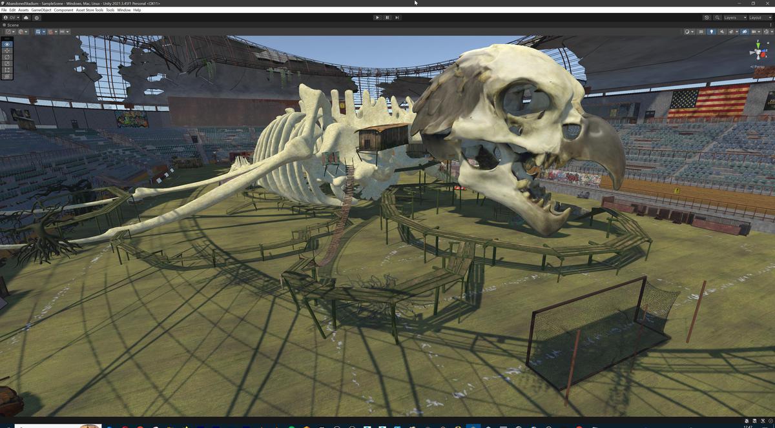Open the GameObject menu
The width and height of the screenshot is (775, 428).
click(41, 10)
